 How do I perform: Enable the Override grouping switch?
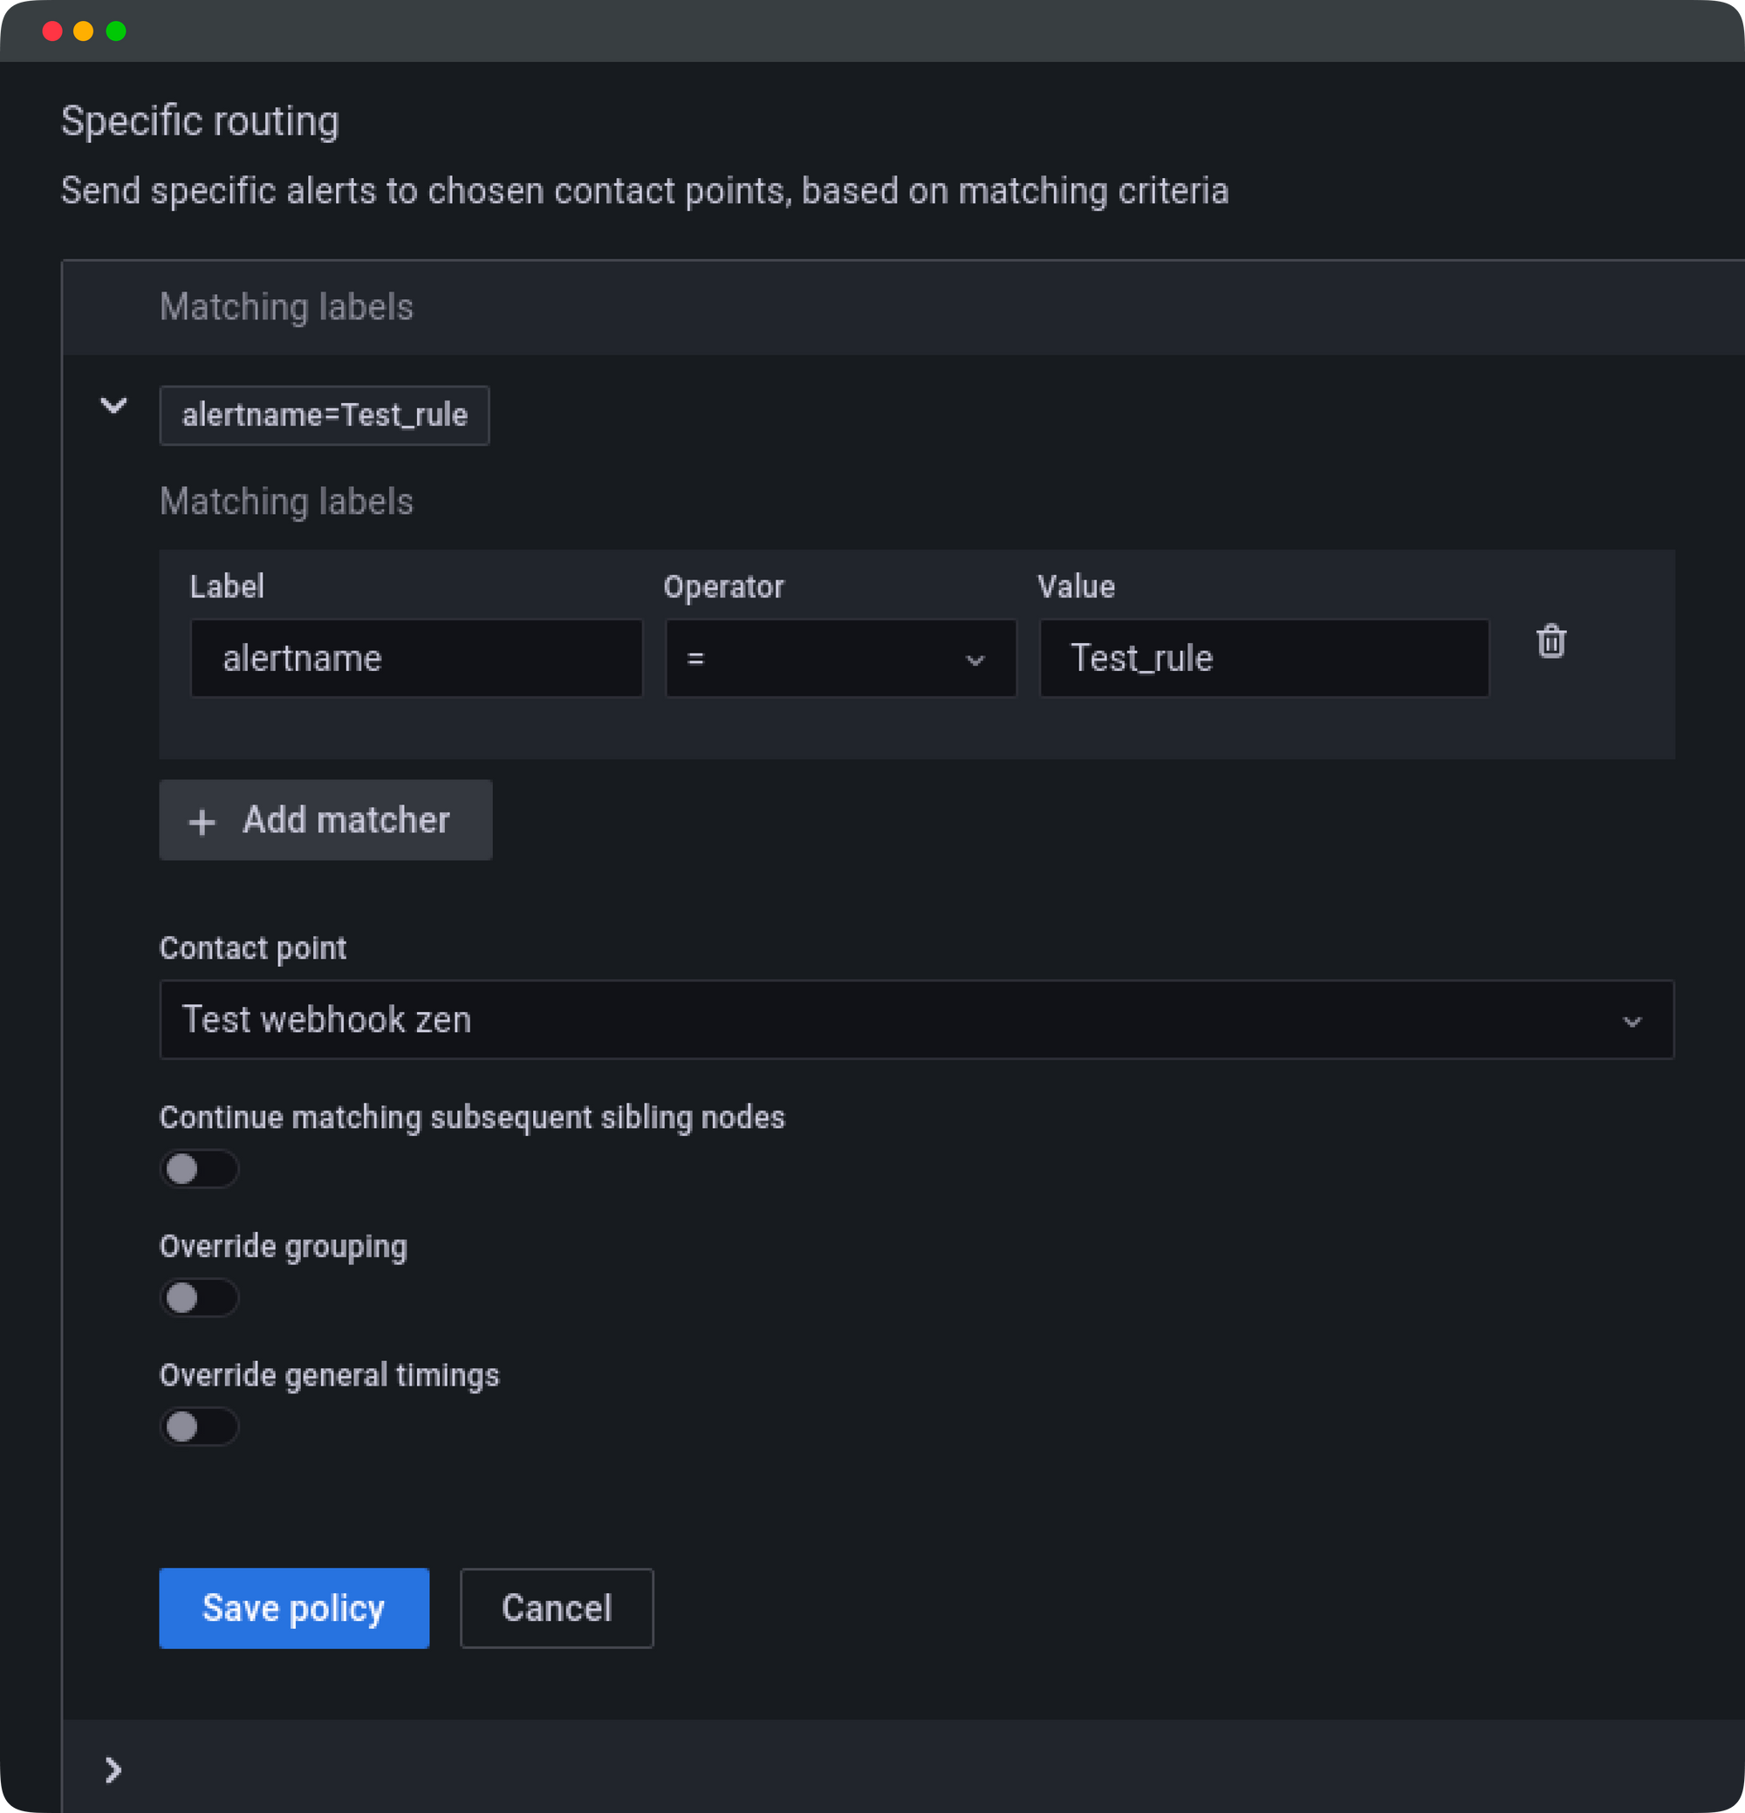[199, 1297]
